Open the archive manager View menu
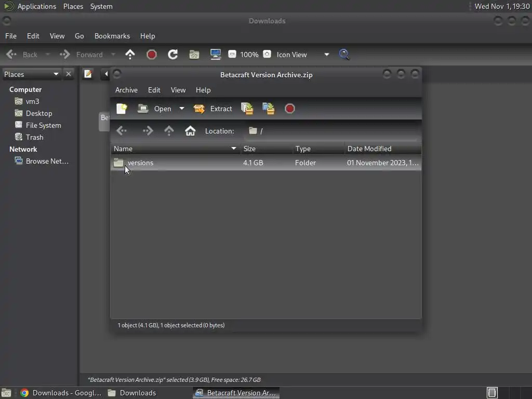532x399 pixels. [178, 90]
